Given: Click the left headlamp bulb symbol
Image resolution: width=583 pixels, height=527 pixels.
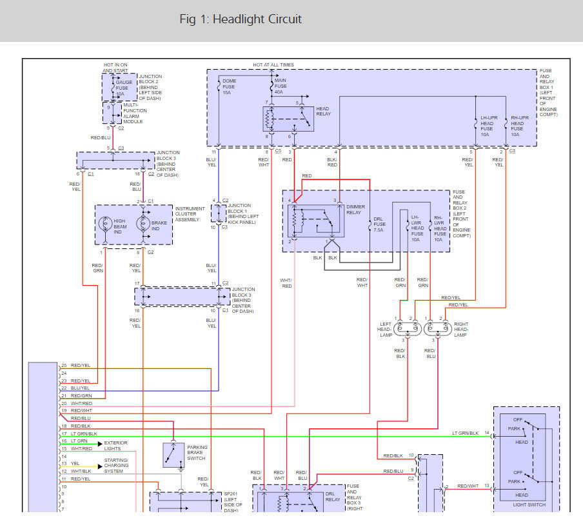Looking at the screenshot, I should [x=408, y=328].
